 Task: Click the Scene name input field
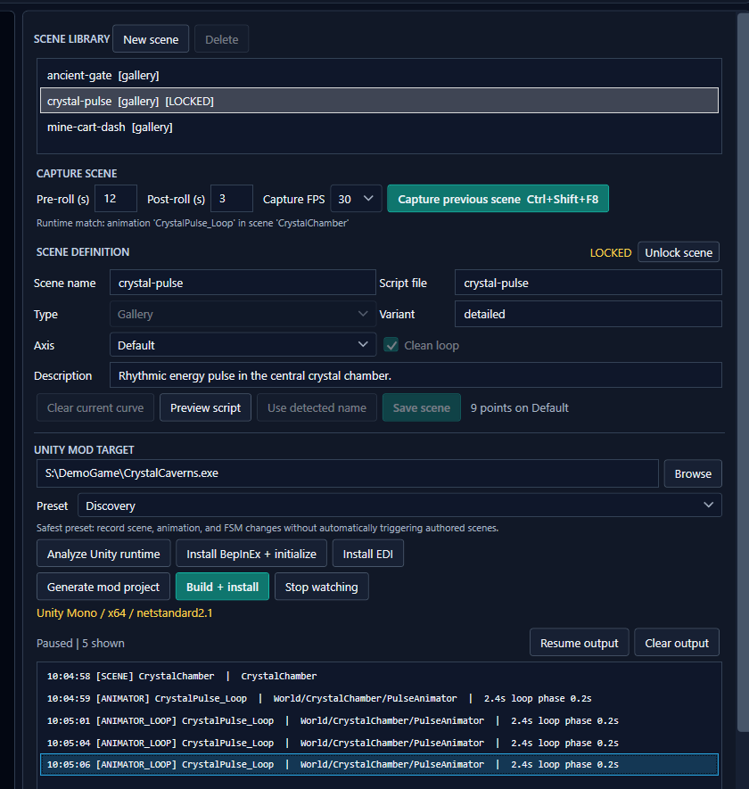[243, 283]
